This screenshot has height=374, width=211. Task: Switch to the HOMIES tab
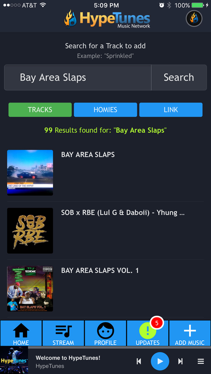[x=105, y=110]
